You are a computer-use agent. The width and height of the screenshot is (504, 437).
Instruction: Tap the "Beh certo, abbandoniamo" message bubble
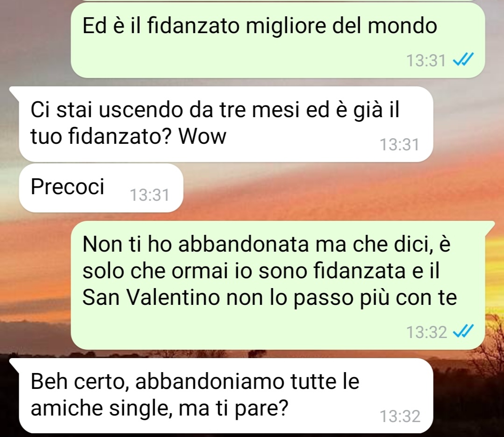[226, 396]
